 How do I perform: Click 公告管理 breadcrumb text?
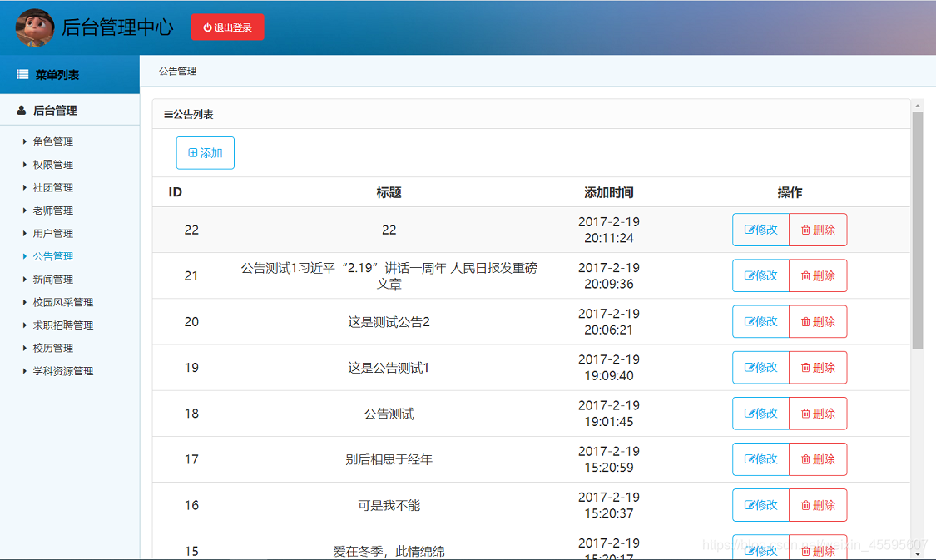177,71
